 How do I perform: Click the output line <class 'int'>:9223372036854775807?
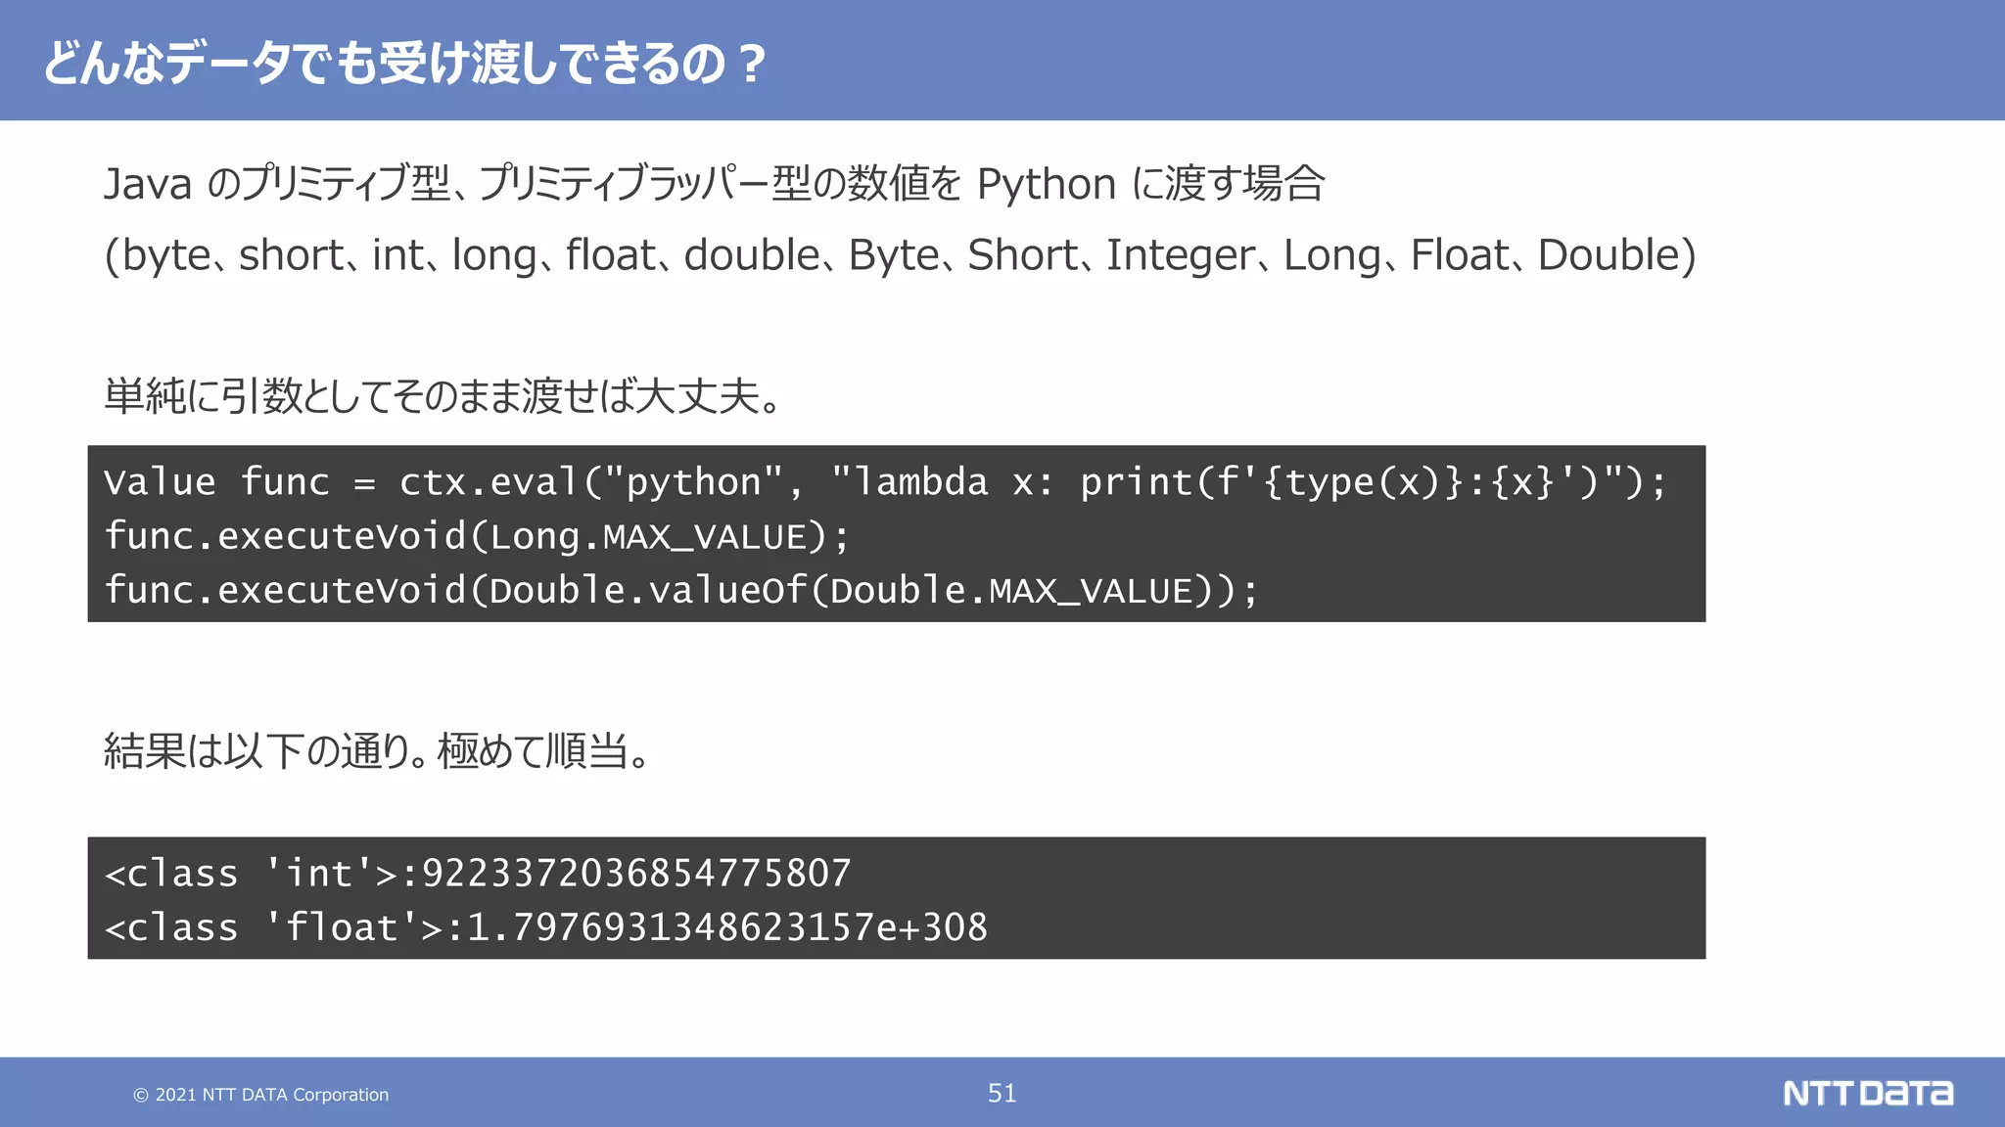pos(478,874)
